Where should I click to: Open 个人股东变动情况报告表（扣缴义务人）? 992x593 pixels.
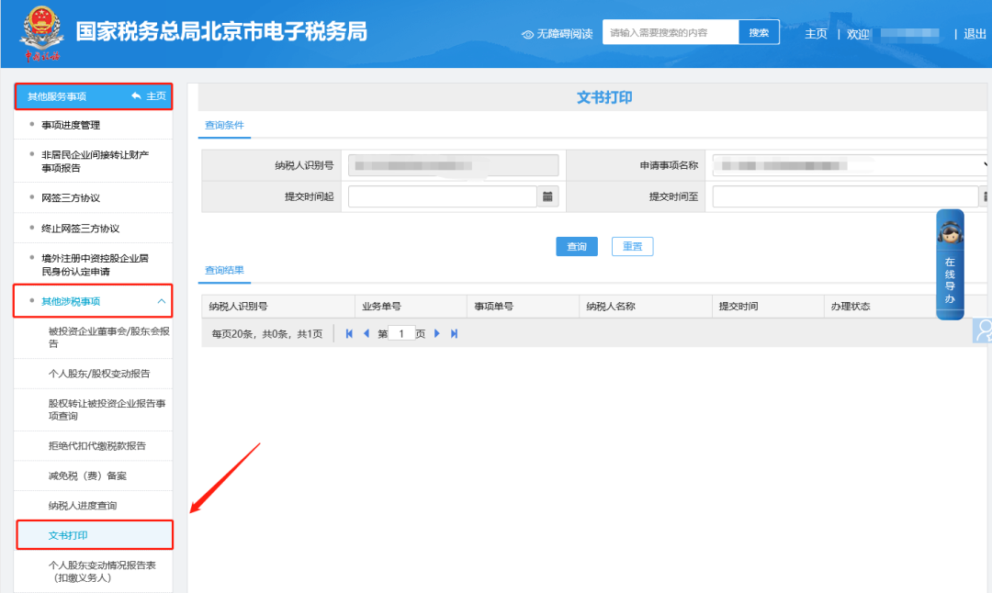[102, 572]
